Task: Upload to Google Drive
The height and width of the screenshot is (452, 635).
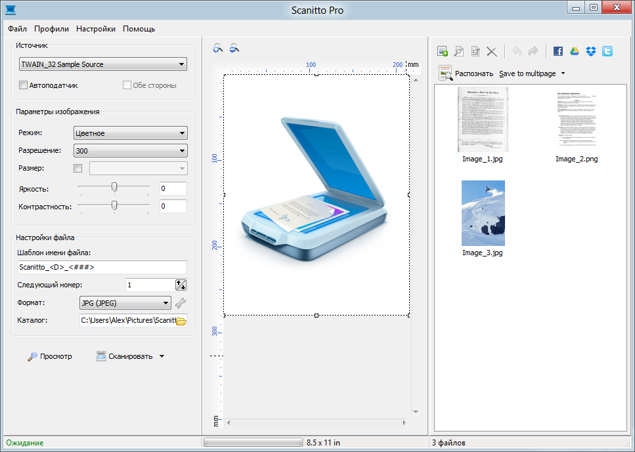Action: [574, 51]
